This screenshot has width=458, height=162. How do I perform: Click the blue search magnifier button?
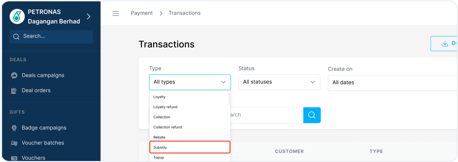click(x=312, y=115)
